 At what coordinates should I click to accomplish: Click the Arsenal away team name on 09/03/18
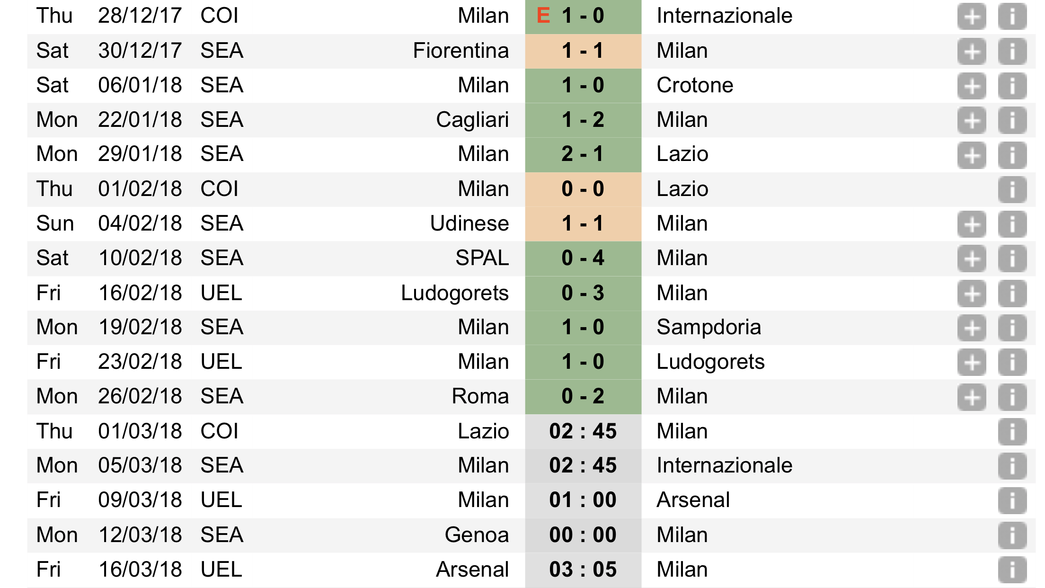[x=693, y=500]
